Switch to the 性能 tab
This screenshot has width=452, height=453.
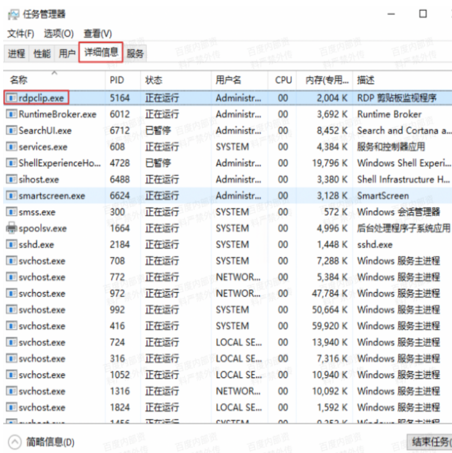[42, 54]
